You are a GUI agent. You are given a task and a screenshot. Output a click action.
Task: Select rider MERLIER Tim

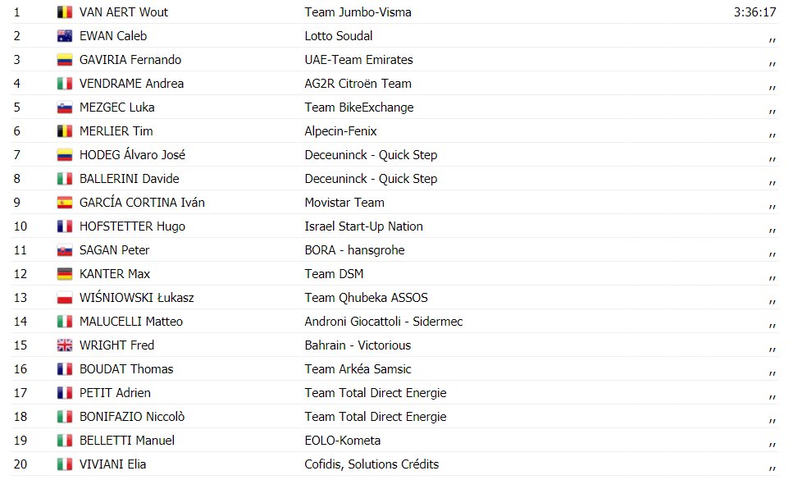[116, 131]
